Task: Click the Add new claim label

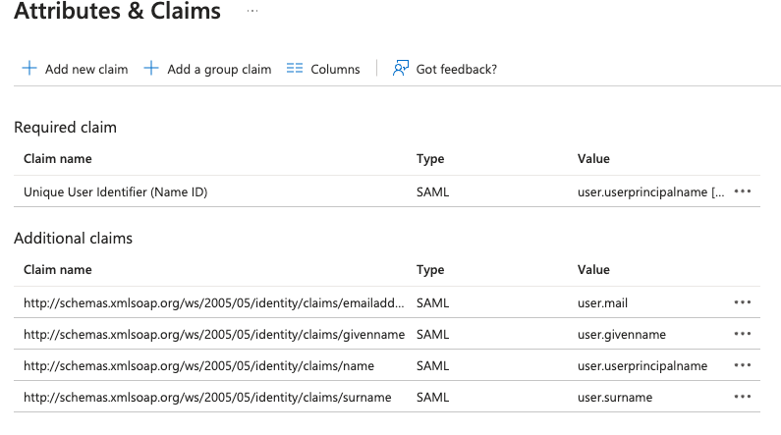Action: (86, 69)
